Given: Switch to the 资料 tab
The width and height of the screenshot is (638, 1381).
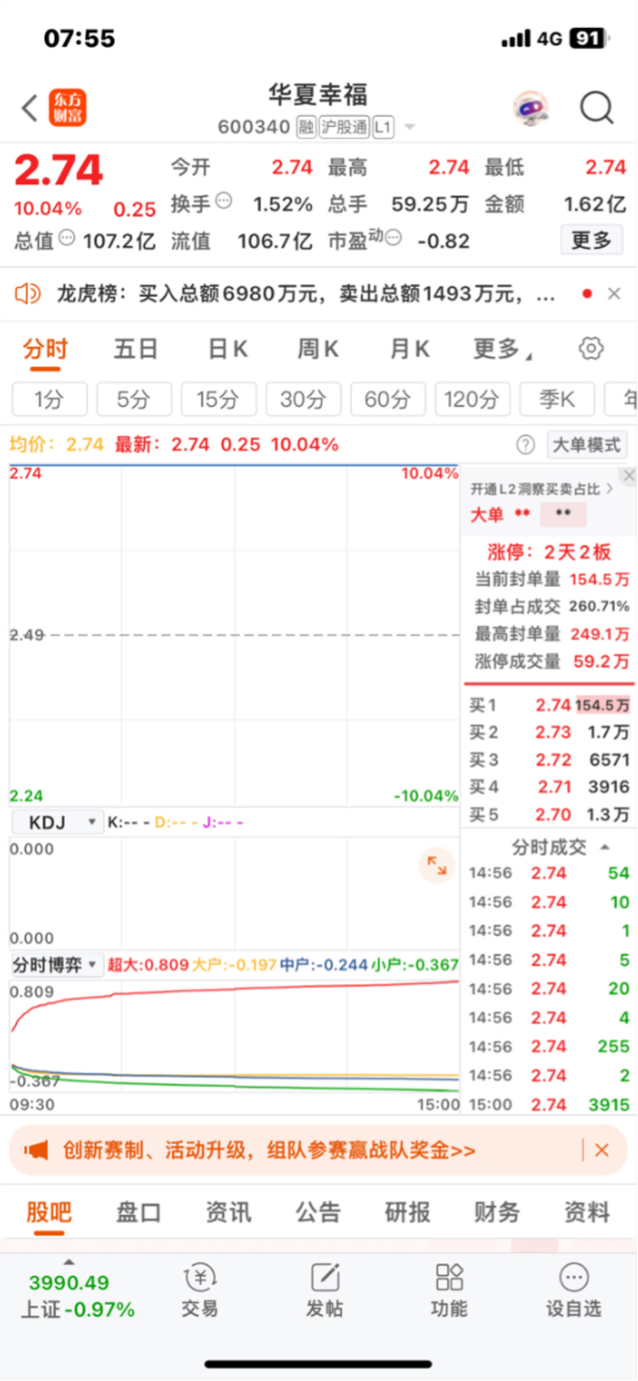Looking at the screenshot, I should pyautogui.click(x=587, y=1213).
